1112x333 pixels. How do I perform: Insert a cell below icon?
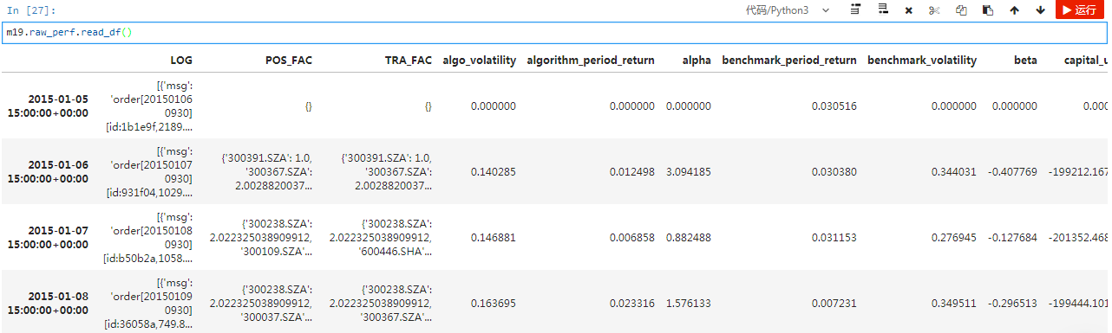click(883, 10)
